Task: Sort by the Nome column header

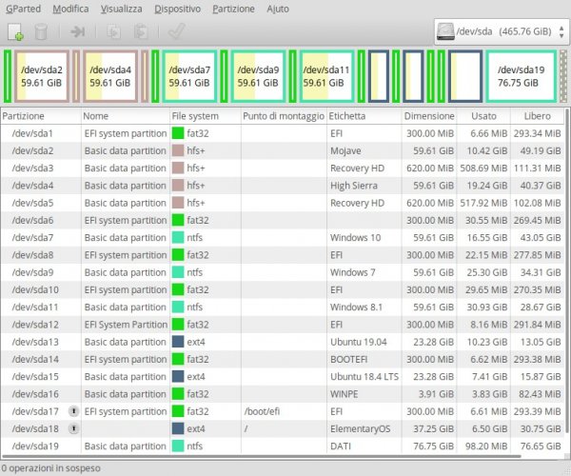Action: pyautogui.click(x=126, y=116)
